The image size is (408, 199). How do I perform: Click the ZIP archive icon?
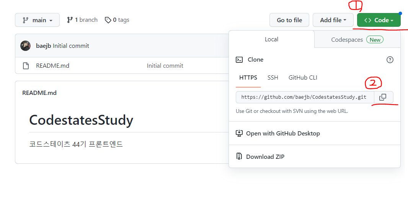click(x=239, y=157)
